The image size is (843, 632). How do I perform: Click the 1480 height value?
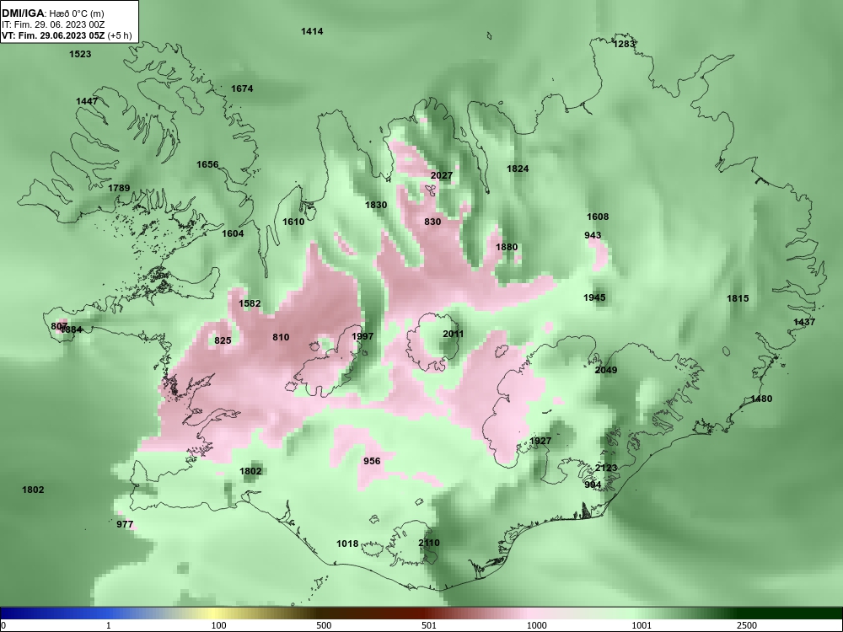[x=761, y=399]
